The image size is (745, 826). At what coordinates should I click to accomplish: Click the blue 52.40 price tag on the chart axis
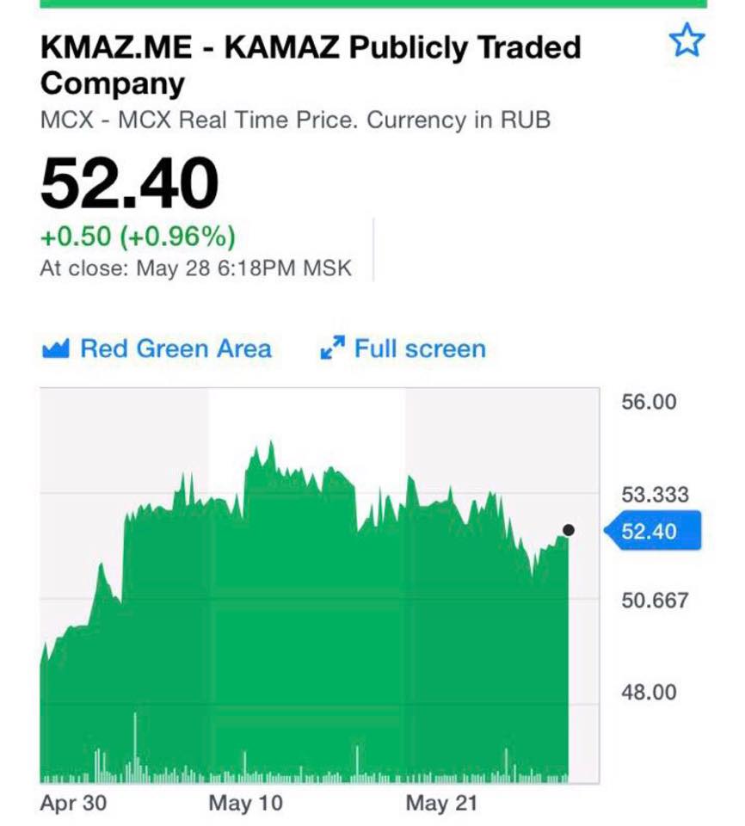651,532
